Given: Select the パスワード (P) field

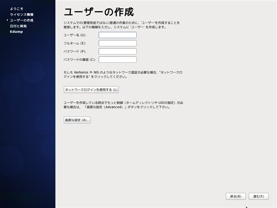Looking at the screenshot, I should 117,51.
